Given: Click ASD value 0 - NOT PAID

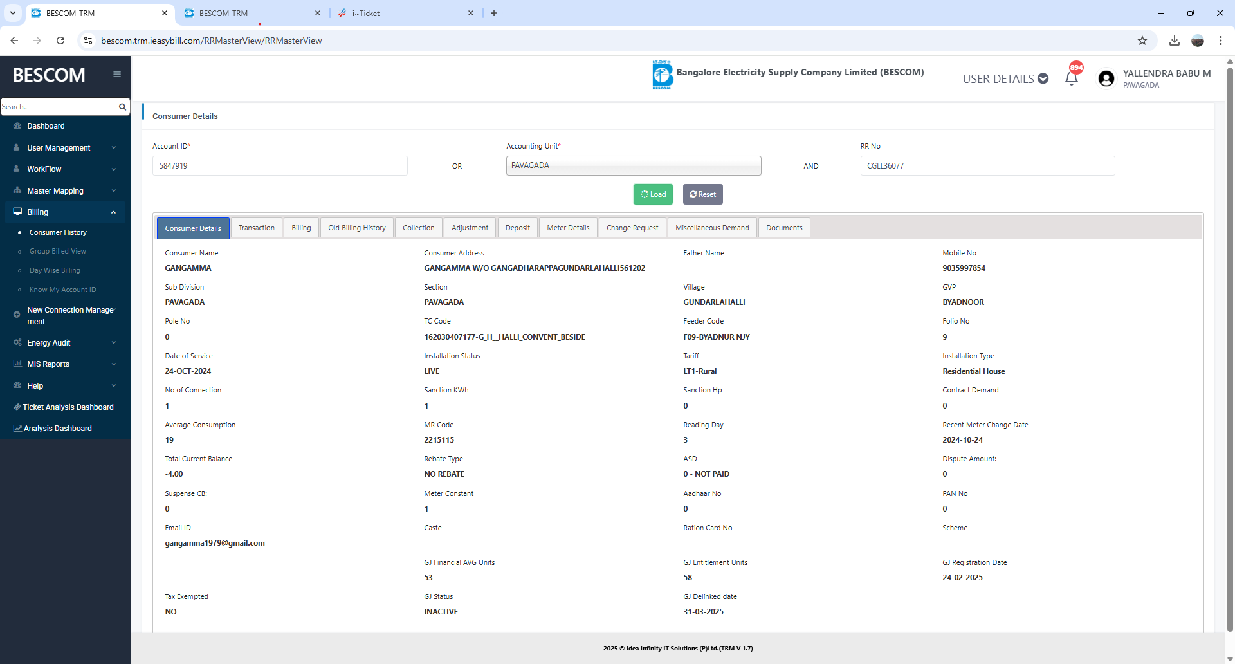Looking at the screenshot, I should click(x=706, y=474).
